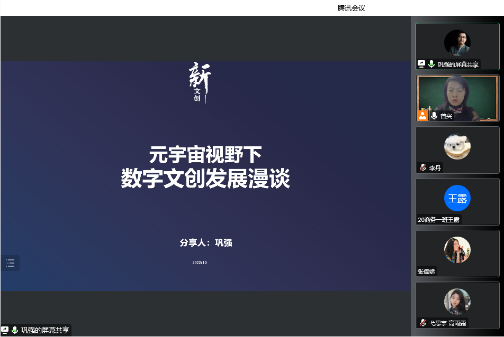Select 弋思宇 高雨霜's profile avatar

457,302
